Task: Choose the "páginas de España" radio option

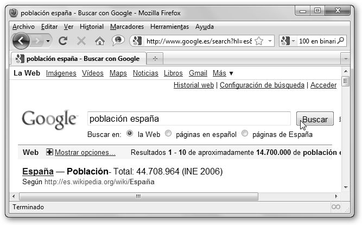Action: click(x=245, y=134)
